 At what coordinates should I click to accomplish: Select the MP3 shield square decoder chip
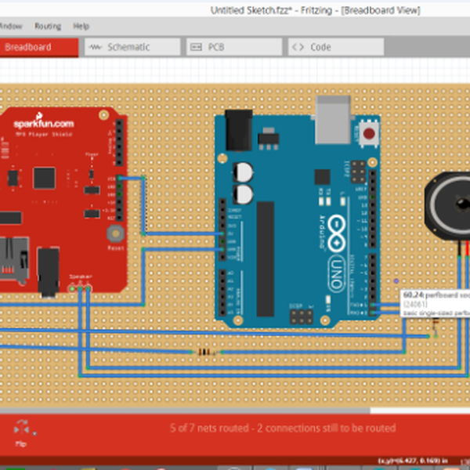(x=45, y=178)
